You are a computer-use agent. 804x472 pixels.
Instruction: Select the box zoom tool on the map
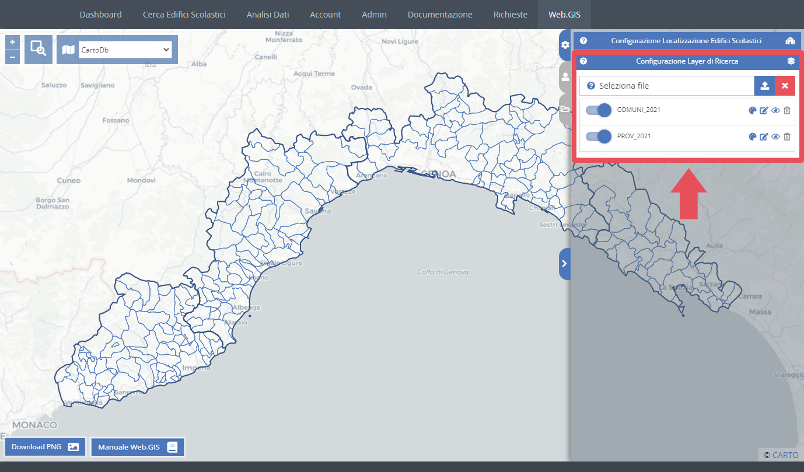[x=38, y=49]
